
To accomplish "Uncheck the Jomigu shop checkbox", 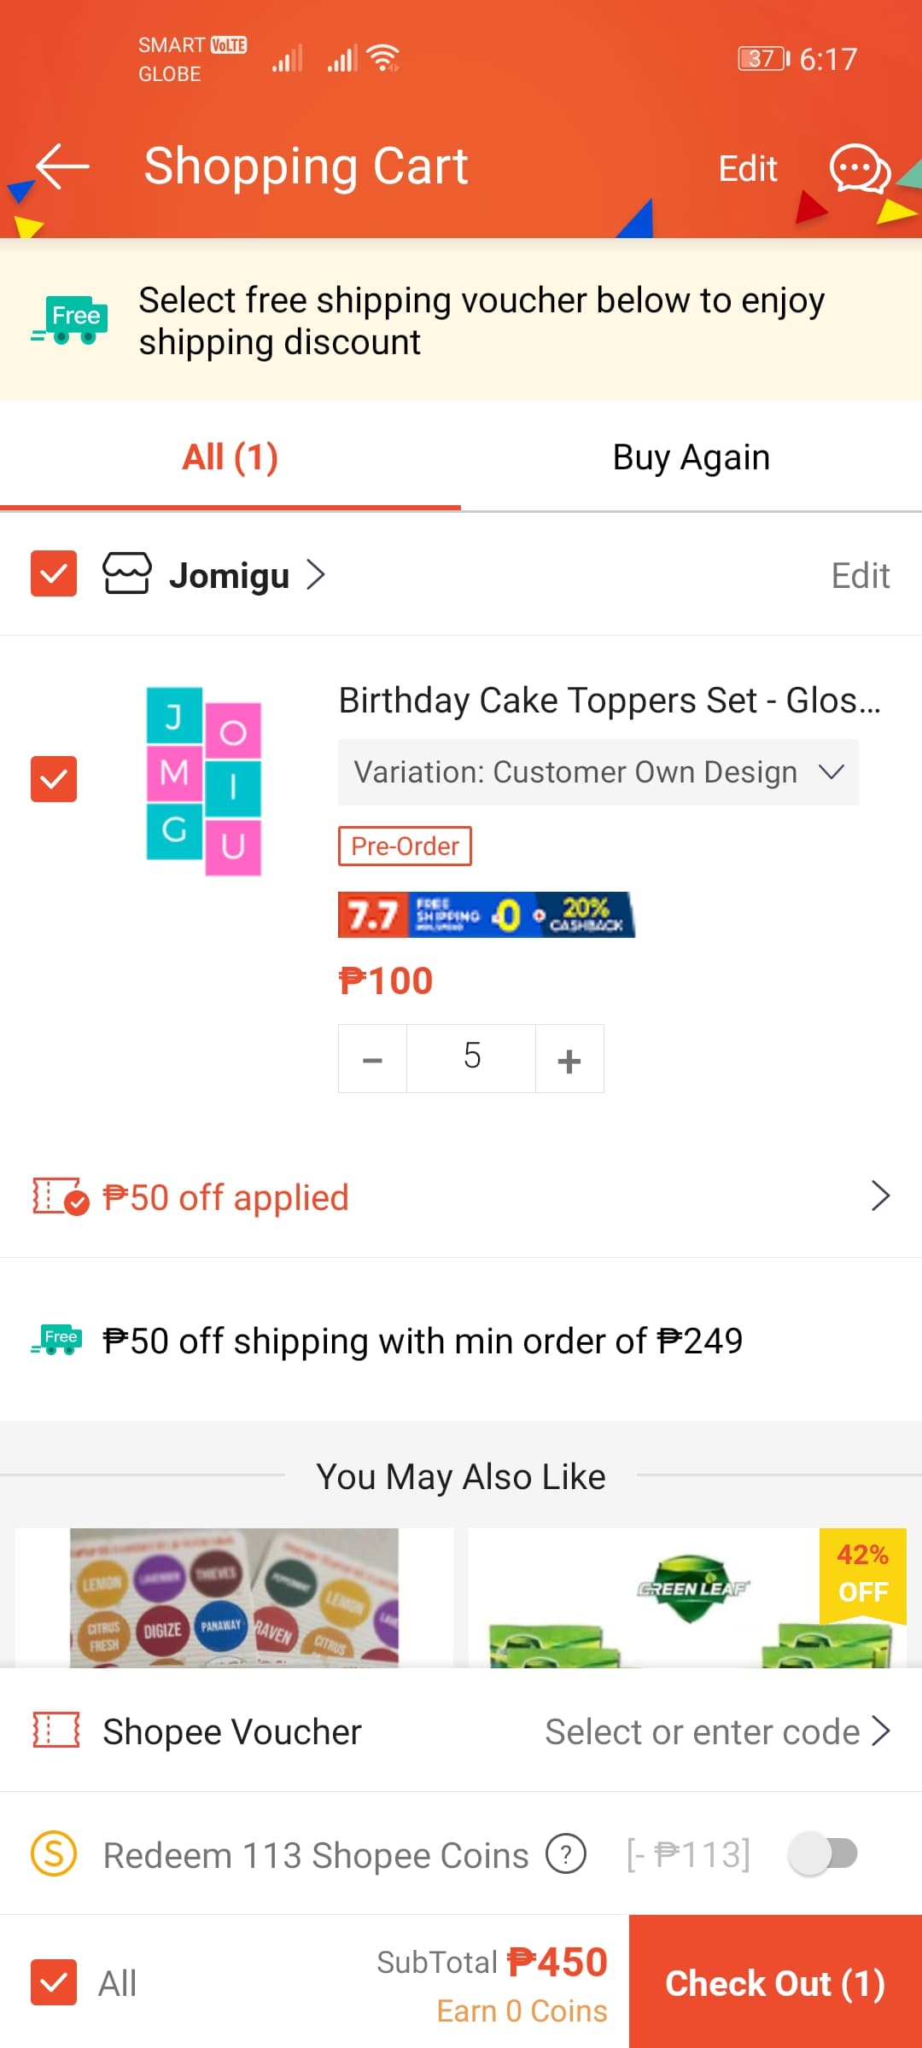I will [54, 573].
